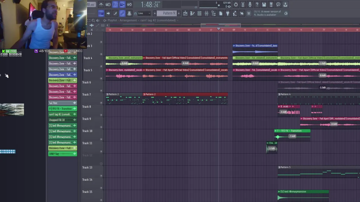
Task: Adjust the -3.3dB clip gain on Track 6
Action: coord(323,88)
